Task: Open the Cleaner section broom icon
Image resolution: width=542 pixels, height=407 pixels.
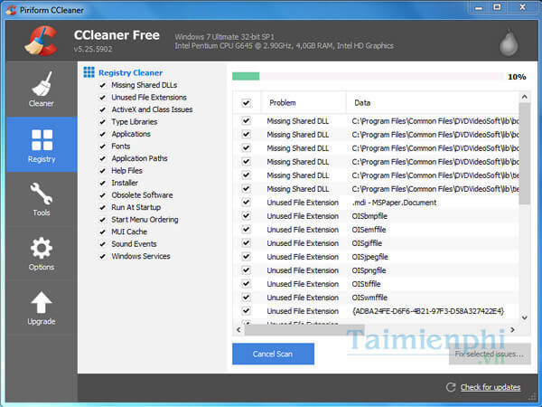Action: (x=42, y=84)
